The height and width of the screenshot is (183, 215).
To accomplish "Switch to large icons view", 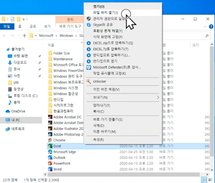I will click(210, 180).
